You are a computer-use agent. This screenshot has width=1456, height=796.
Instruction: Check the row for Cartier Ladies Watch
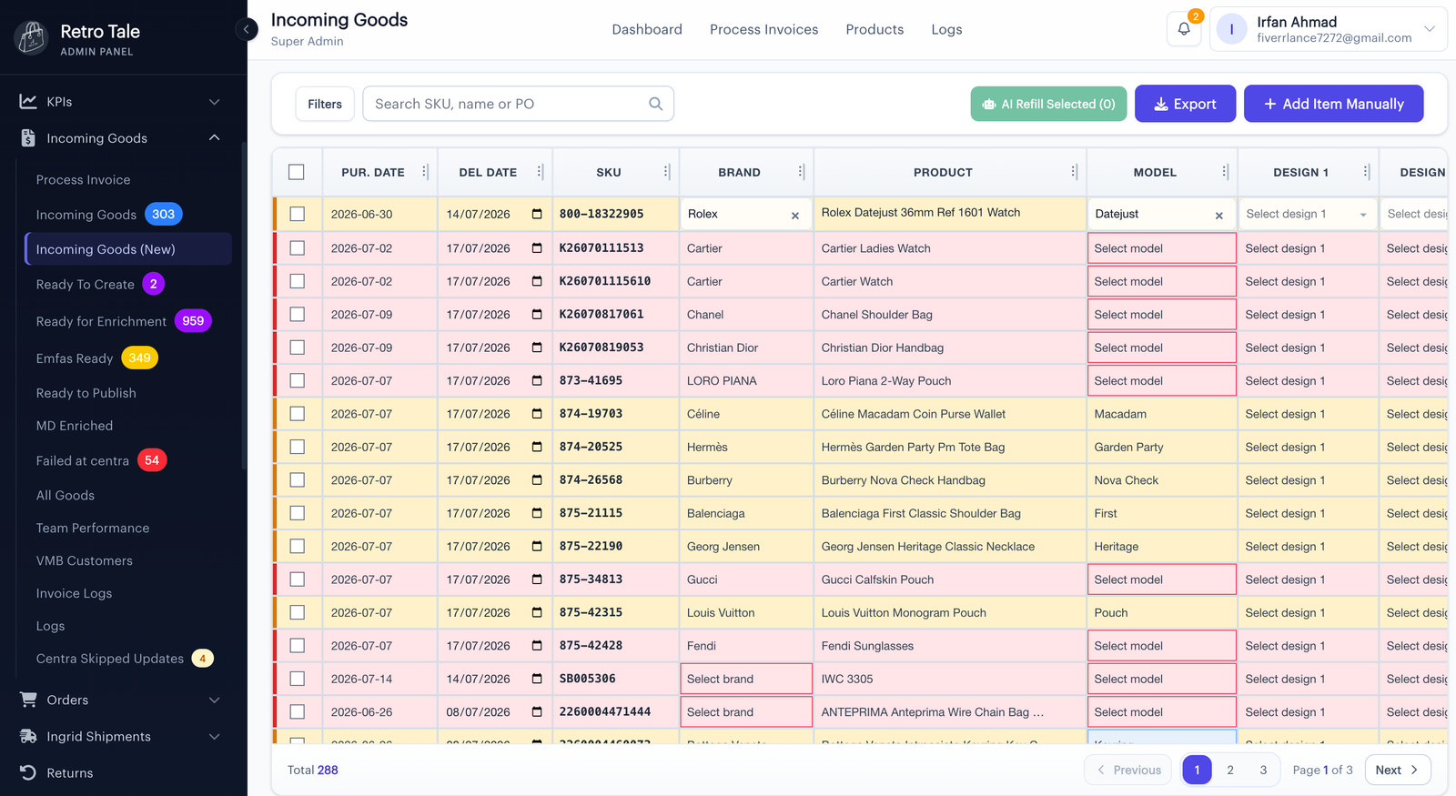click(297, 247)
